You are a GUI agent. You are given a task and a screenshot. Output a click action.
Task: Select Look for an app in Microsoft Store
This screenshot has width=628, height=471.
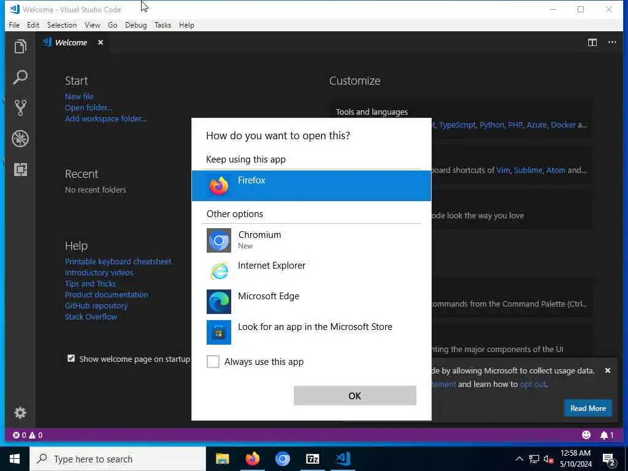311,332
